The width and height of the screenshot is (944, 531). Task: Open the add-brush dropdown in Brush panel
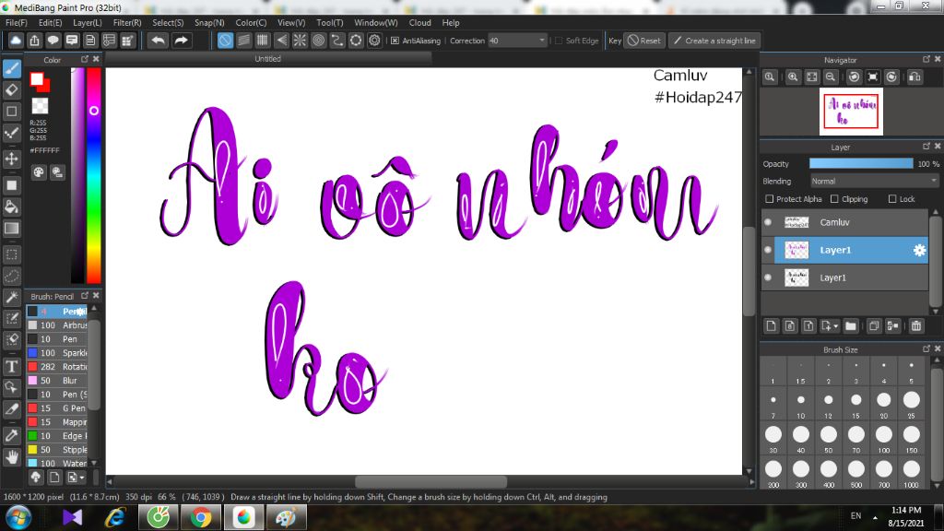click(x=76, y=478)
